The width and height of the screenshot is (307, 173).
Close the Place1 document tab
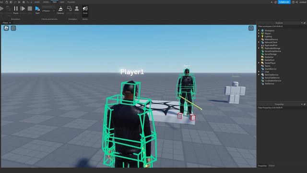tap(10, 23)
